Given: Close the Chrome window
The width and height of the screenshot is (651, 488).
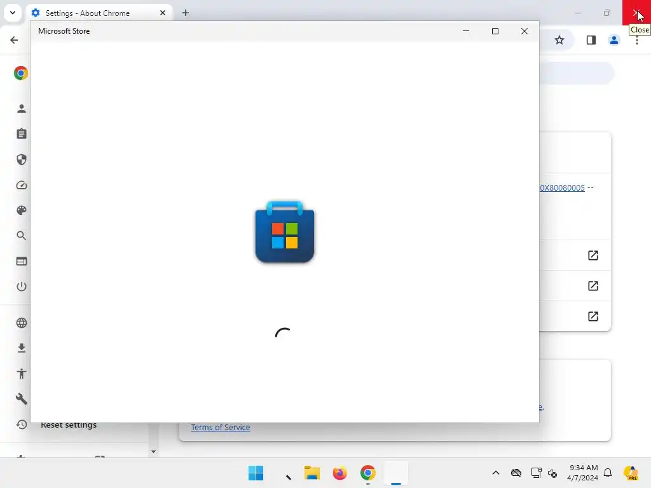Looking at the screenshot, I should (x=636, y=13).
